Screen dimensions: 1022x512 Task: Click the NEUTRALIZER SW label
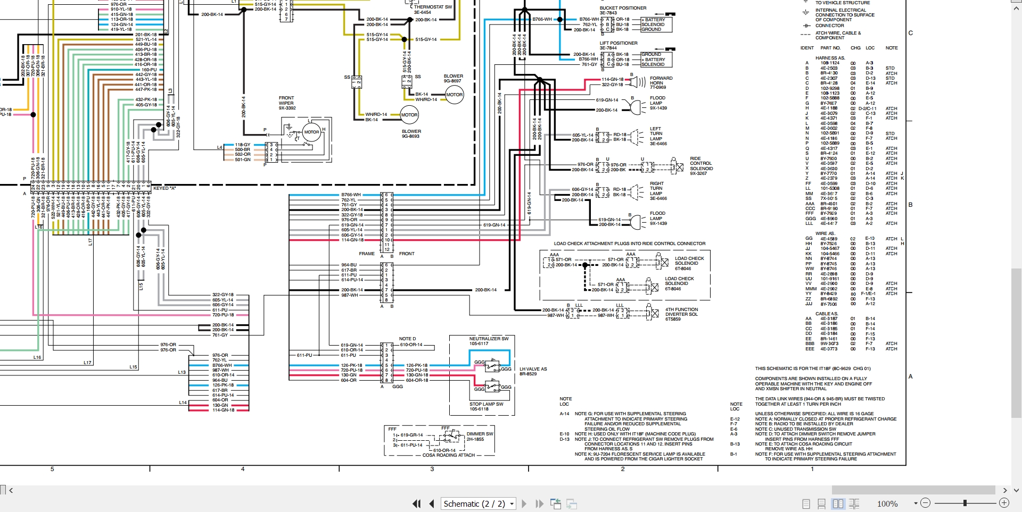(x=489, y=339)
